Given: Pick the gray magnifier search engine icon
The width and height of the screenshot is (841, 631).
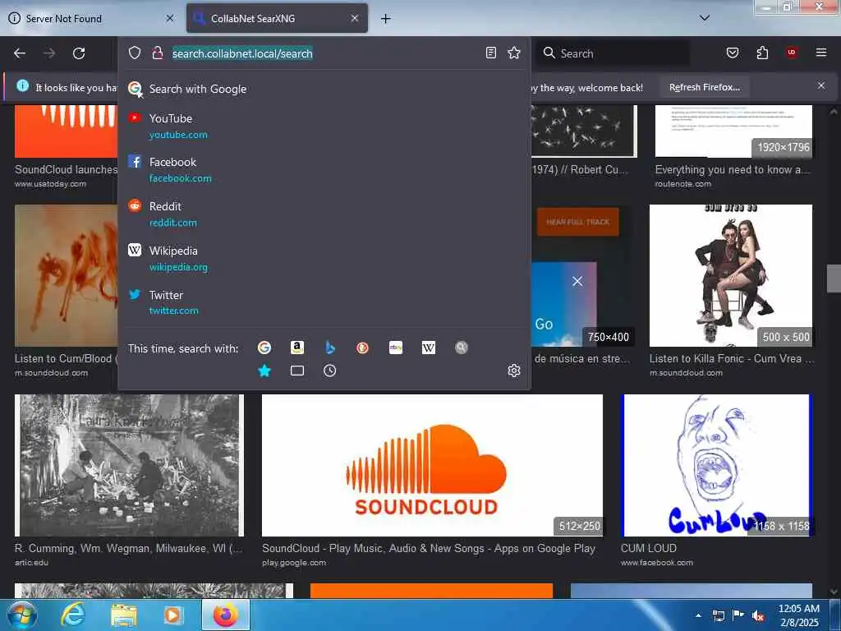Looking at the screenshot, I should (x=462, y=348).
